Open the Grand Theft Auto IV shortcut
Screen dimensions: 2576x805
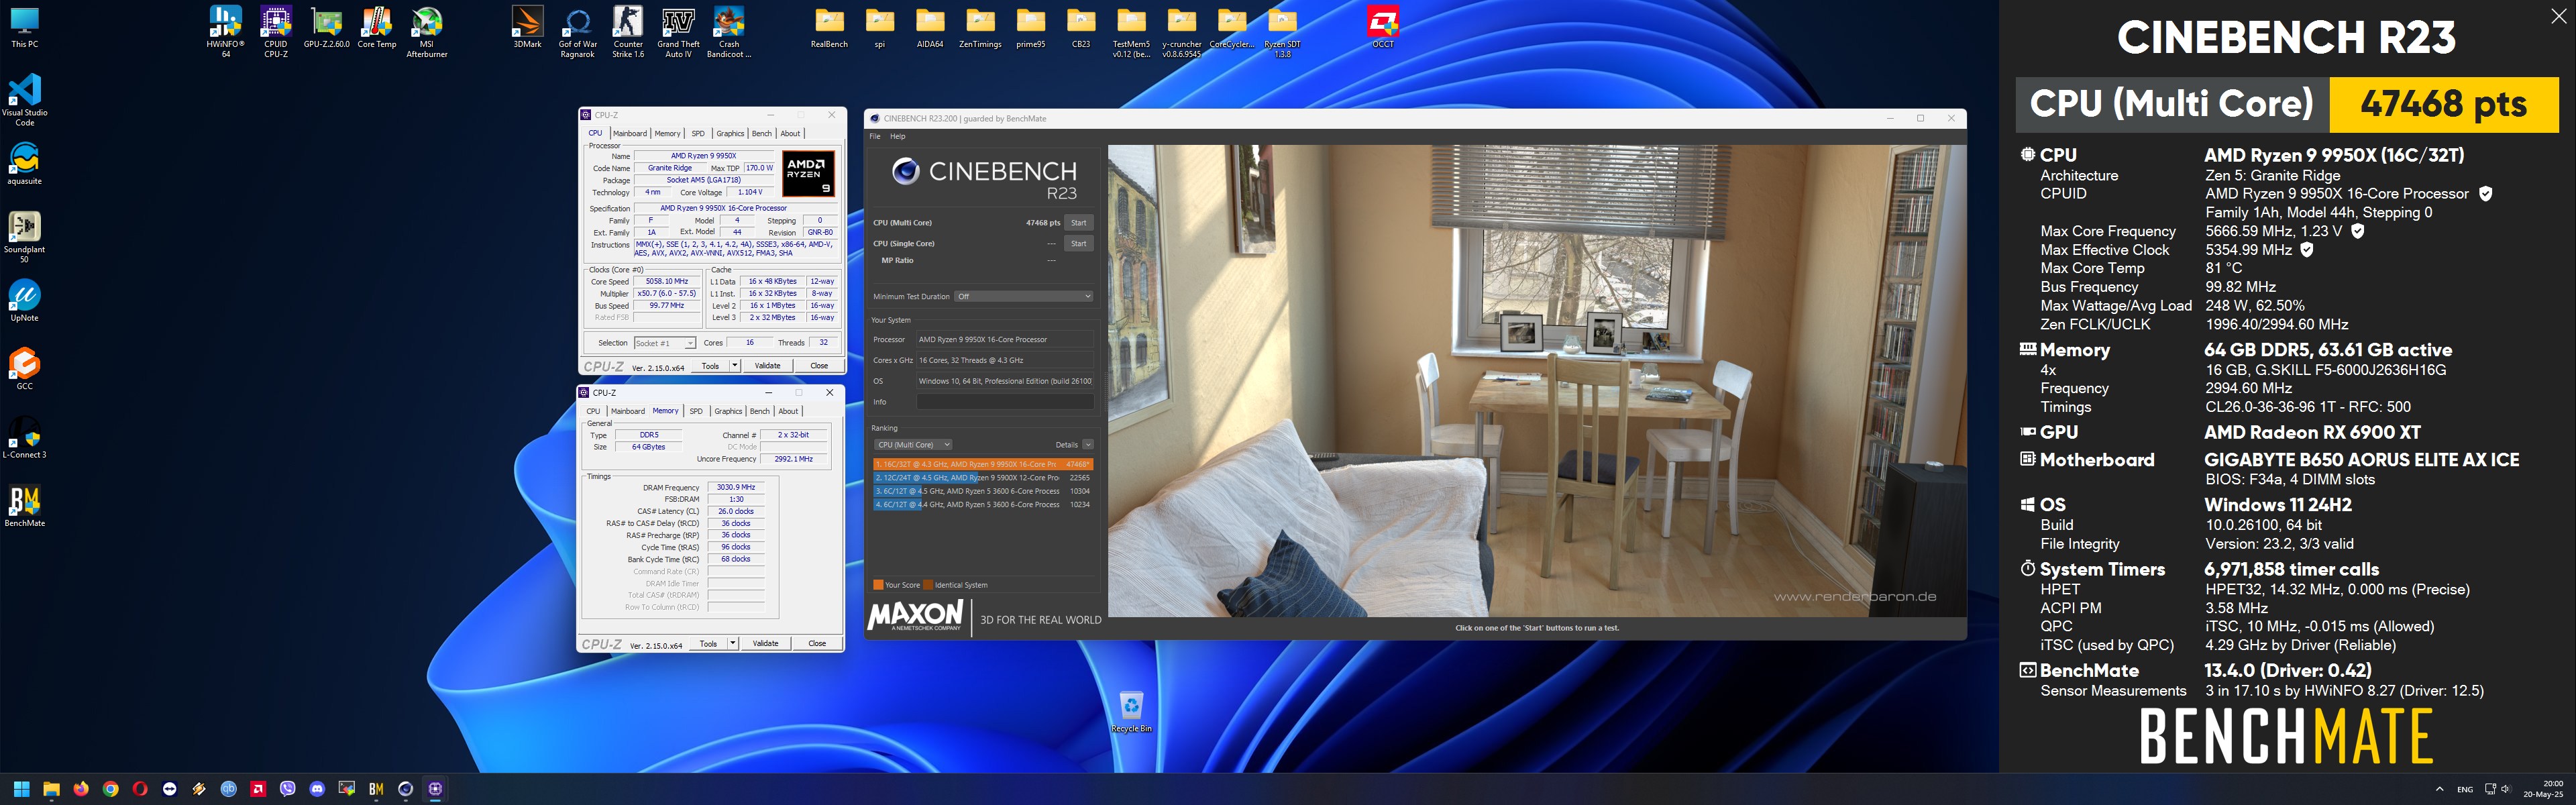tap(678, 31)
